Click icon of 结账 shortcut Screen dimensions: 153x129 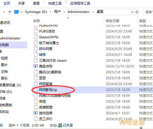pyautogui.click(x=36, y=55)
